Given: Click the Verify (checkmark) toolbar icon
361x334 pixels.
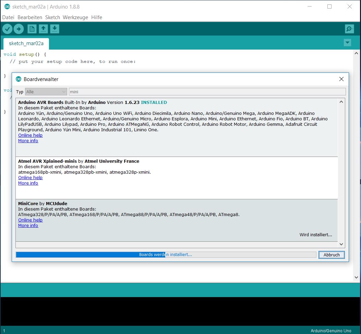Looking at the screenshot, I should pyautogui.click(x=7, y=29).
